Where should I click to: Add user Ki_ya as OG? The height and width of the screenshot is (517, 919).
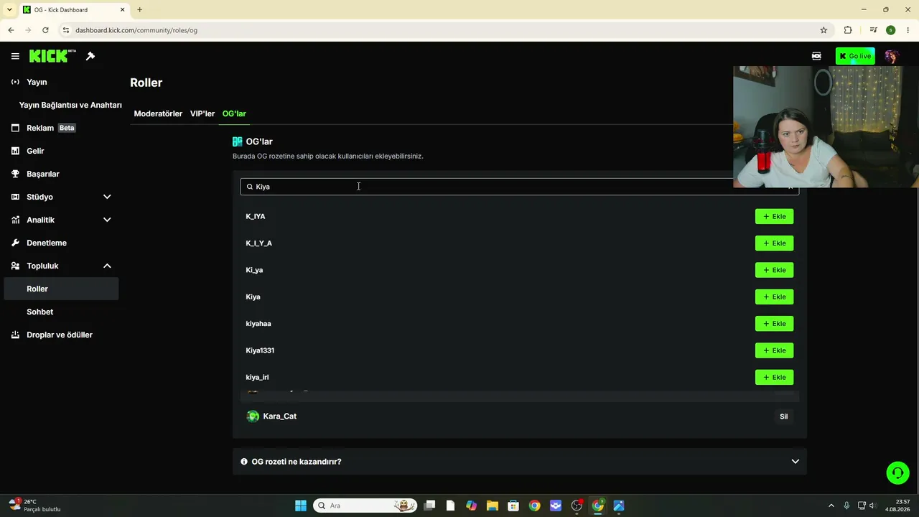pos(774,270)
